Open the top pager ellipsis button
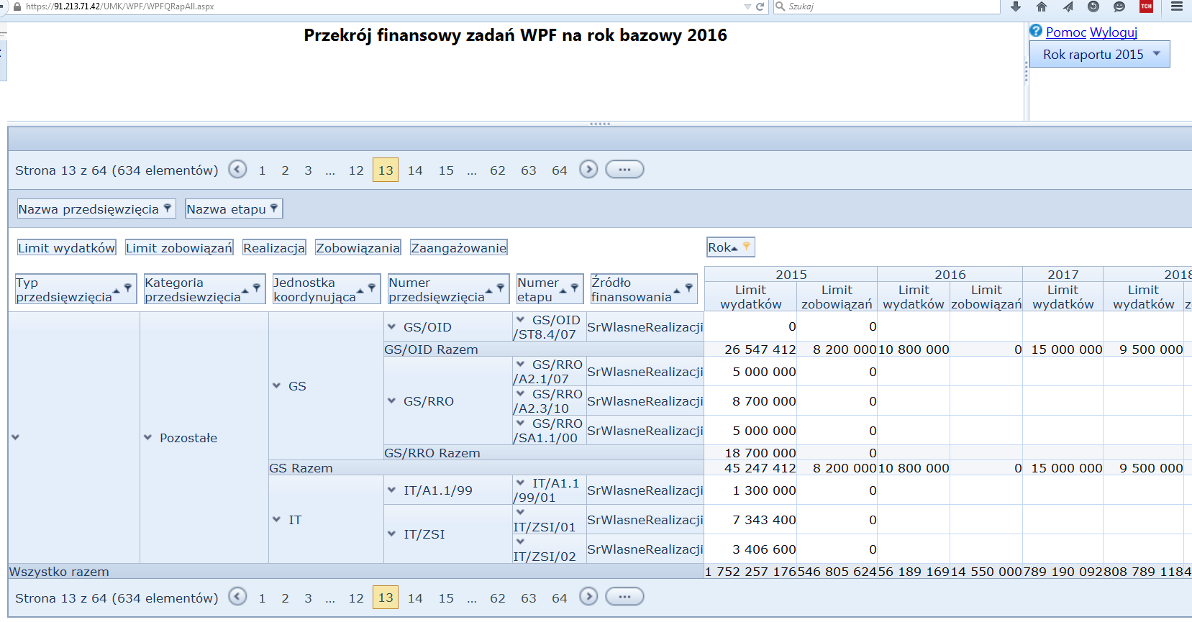 (x=624, y=170)
